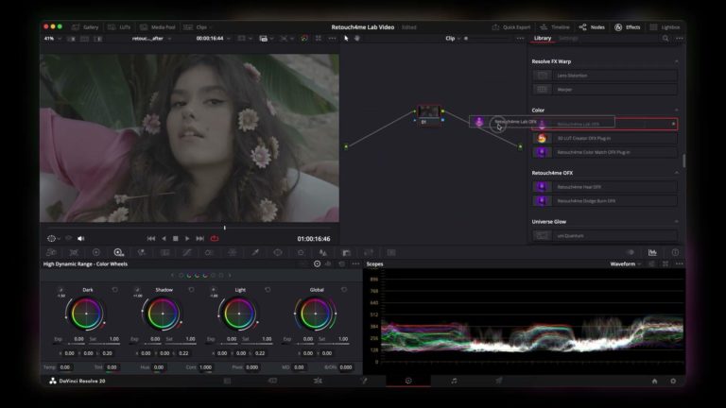Toggle the Nodes panel
The width and height of the screenshot is (726, 408).
592,27
